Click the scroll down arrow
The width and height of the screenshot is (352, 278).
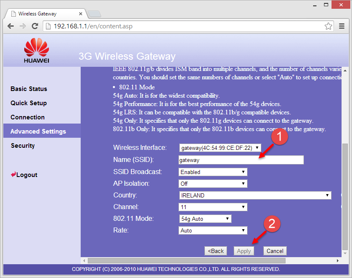point(345,253)
